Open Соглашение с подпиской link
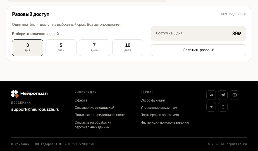The height and width of the screenshot is (151, 258). pyautogui.click(x=94, y=107)
